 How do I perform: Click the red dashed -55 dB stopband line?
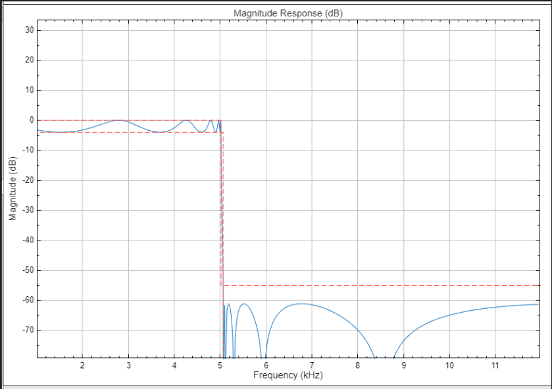(x=382, y=285)
